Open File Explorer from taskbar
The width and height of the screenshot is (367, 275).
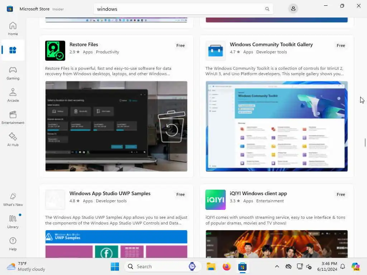tap(211, 266)
